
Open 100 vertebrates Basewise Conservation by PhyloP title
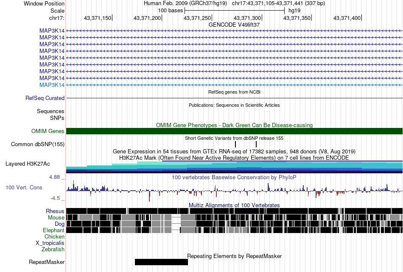click(x=234, y=178)
